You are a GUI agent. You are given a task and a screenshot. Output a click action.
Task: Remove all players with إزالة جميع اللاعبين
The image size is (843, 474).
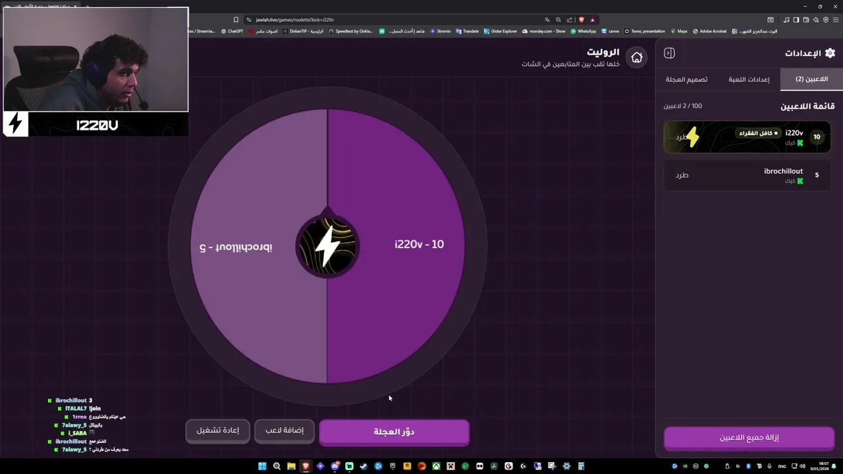749,438
